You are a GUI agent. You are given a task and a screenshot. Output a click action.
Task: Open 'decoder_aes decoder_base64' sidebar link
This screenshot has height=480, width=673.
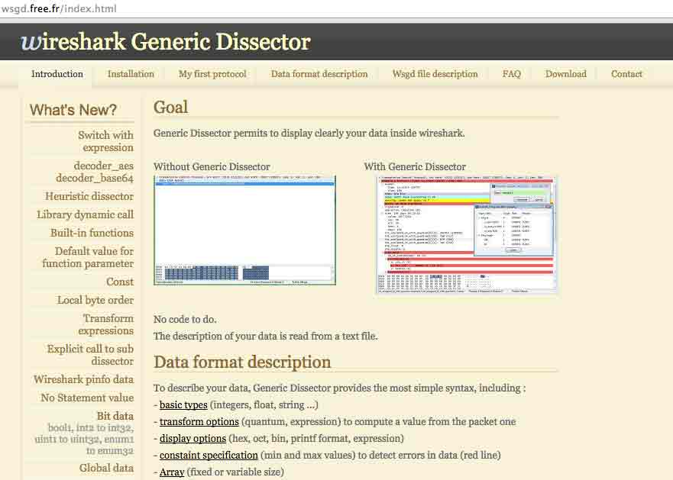point(95,172)
